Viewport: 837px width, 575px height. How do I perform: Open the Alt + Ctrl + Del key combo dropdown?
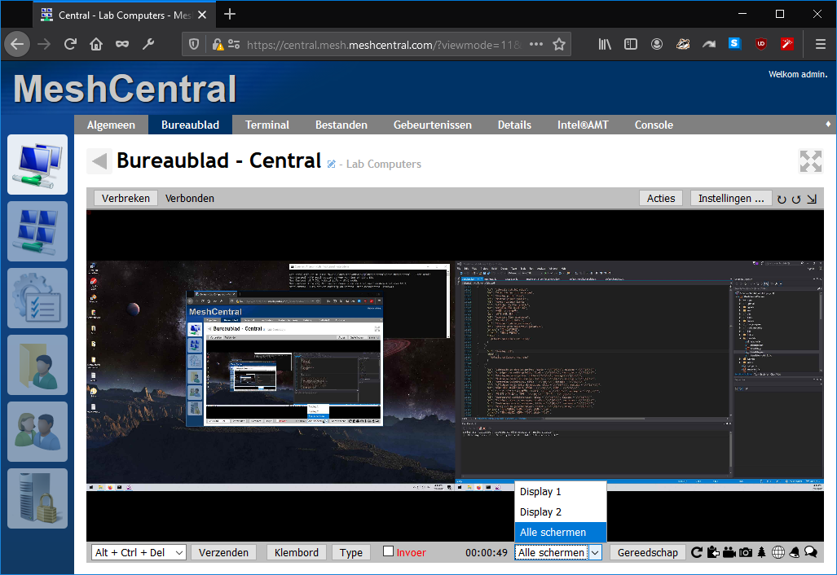[139, 552]
